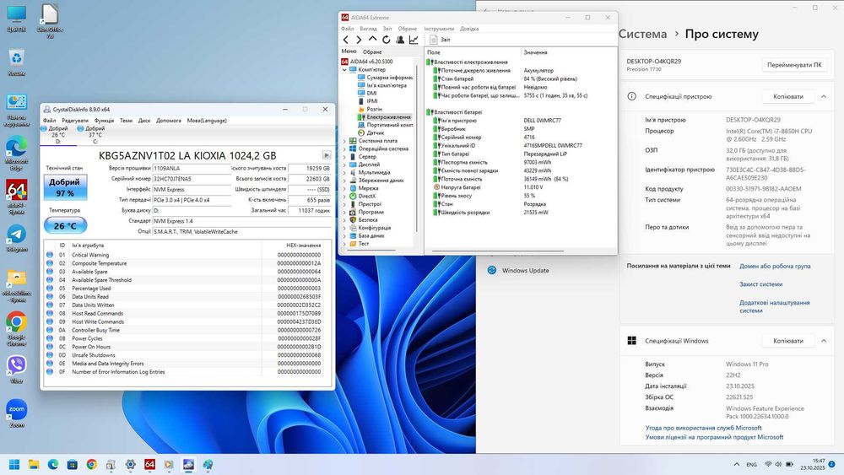Viewport: 844px width, 475px height.
Task: Select Ім'я комп'ютера tree entry
Action: (381, 85)
